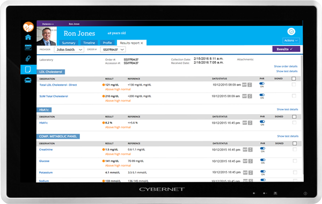Select the document notes sidebar icon
Screen dimensions: 322x204
pos(28,70)
